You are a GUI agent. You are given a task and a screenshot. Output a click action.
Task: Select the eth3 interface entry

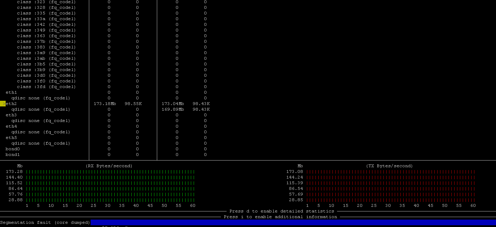[x=11, y=115]
